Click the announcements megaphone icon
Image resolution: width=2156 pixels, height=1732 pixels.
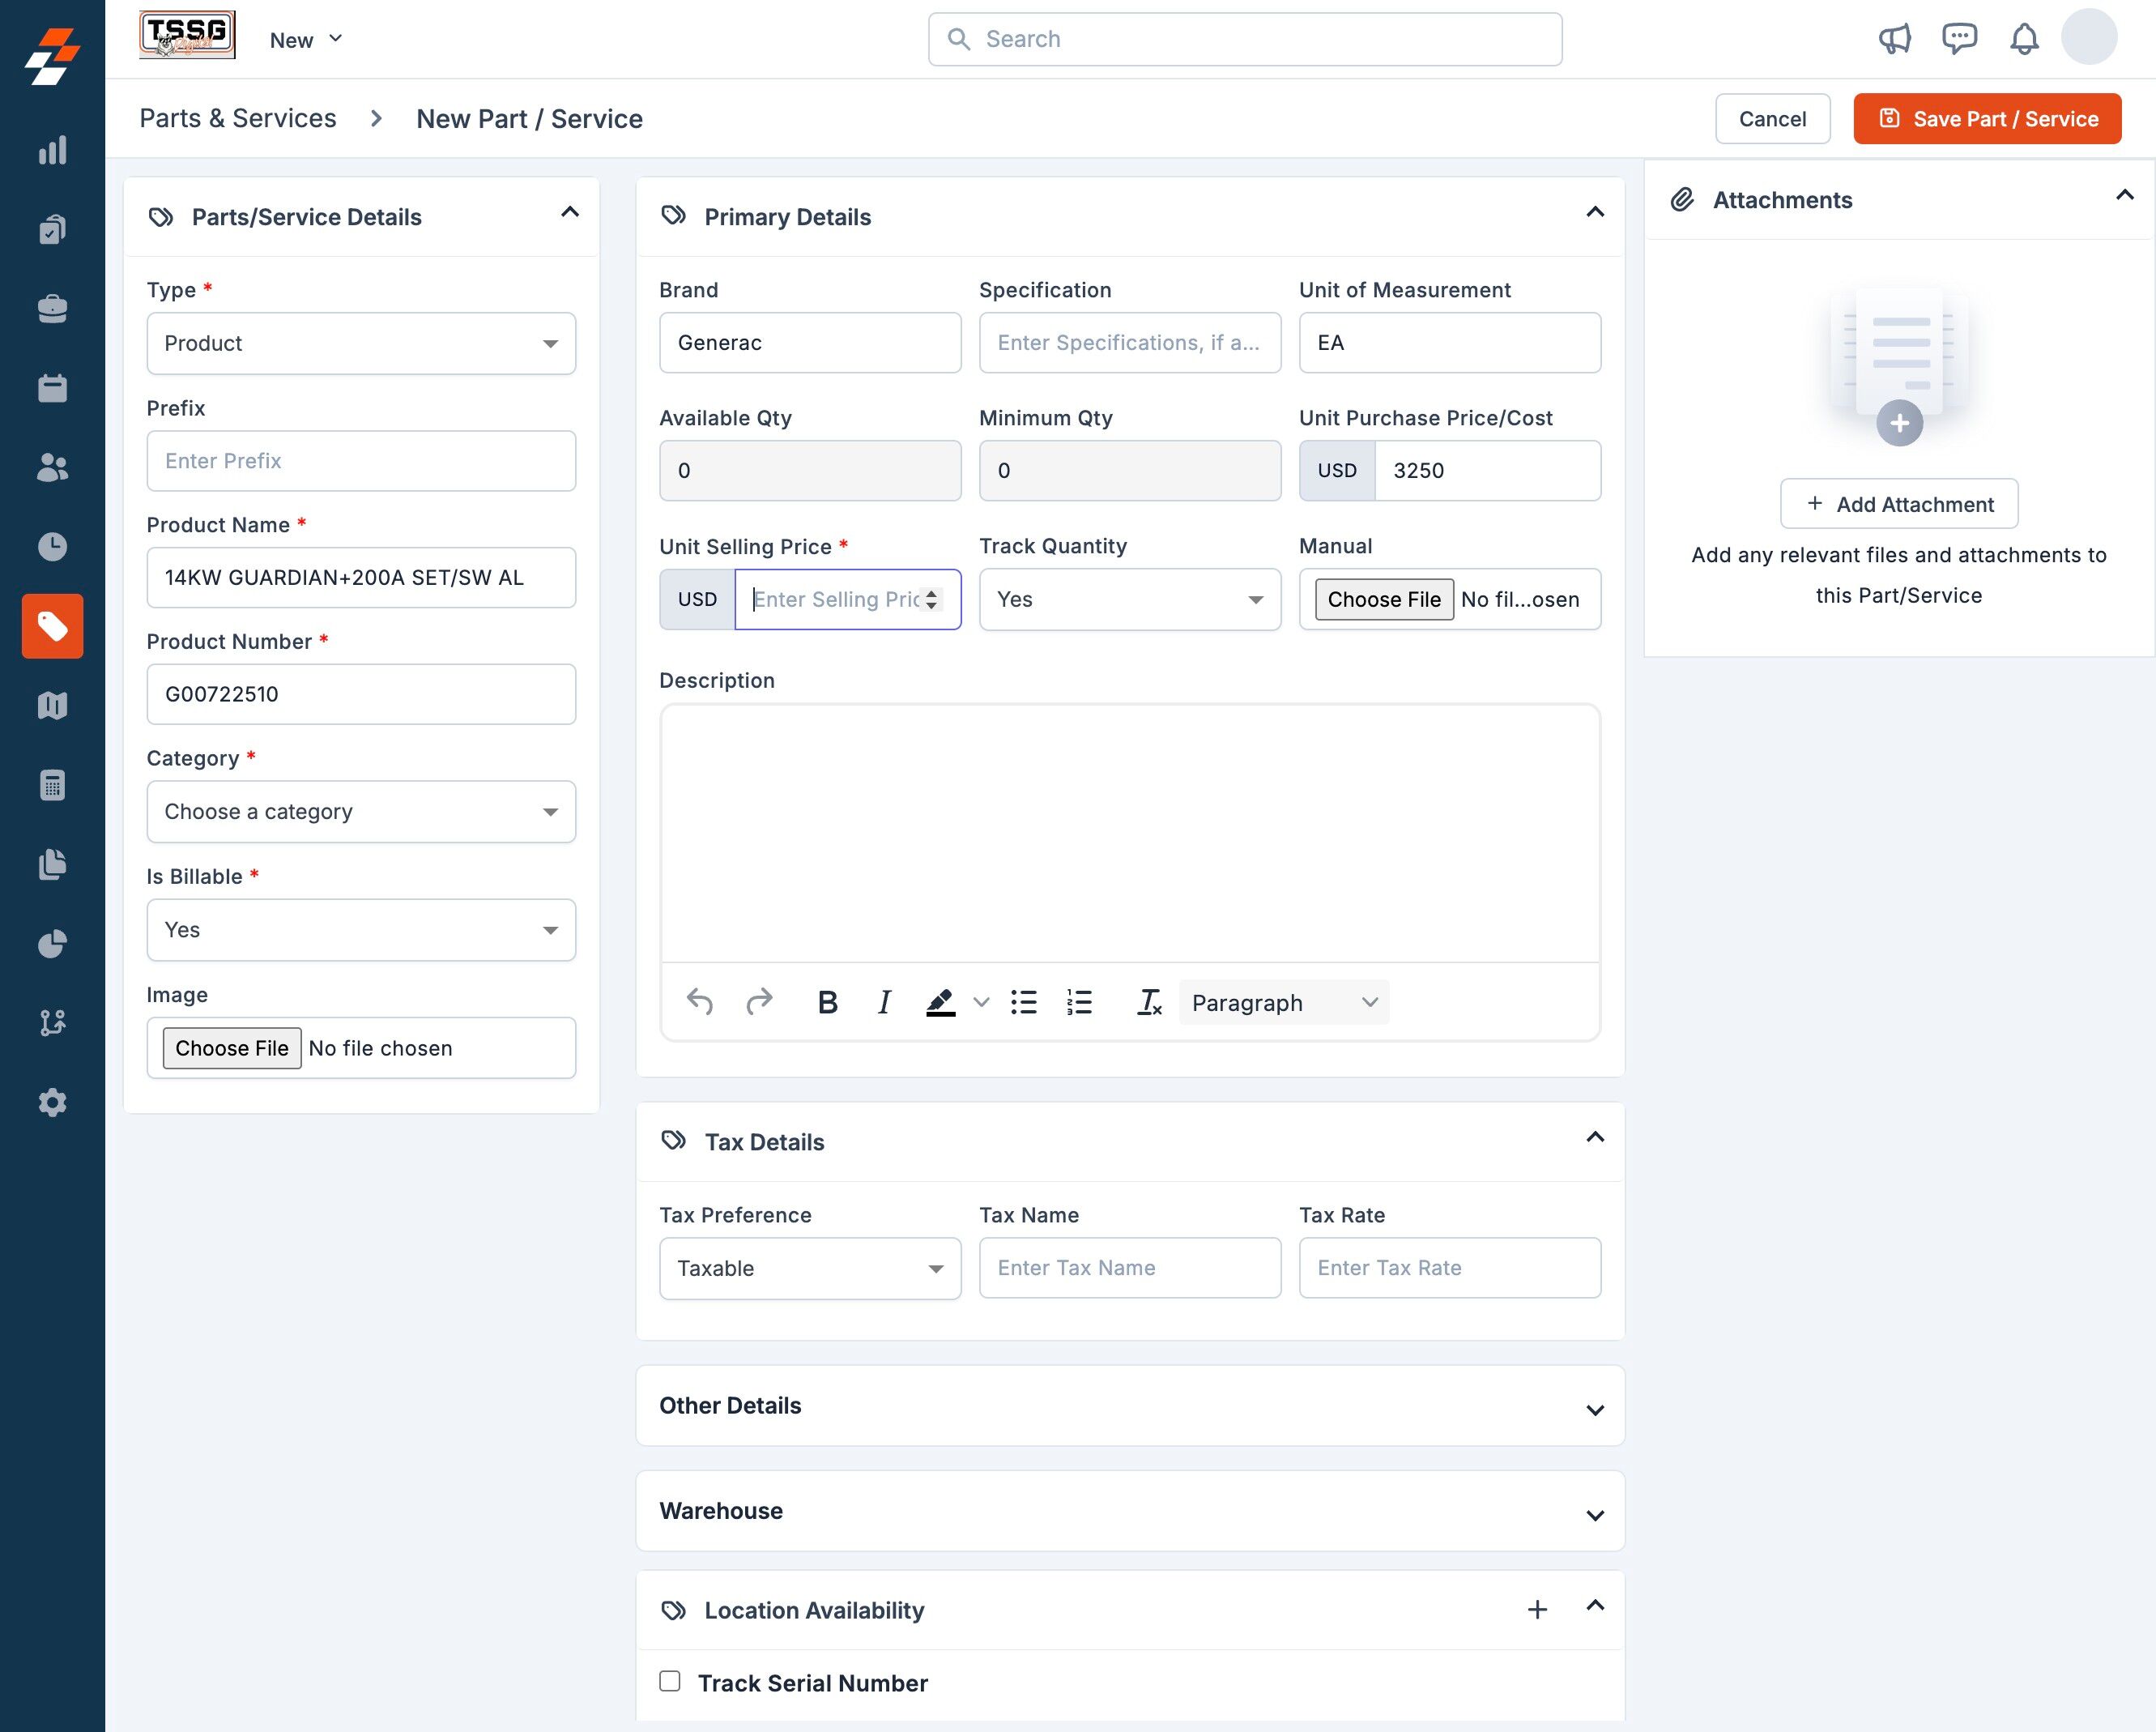click(1894, 39)
